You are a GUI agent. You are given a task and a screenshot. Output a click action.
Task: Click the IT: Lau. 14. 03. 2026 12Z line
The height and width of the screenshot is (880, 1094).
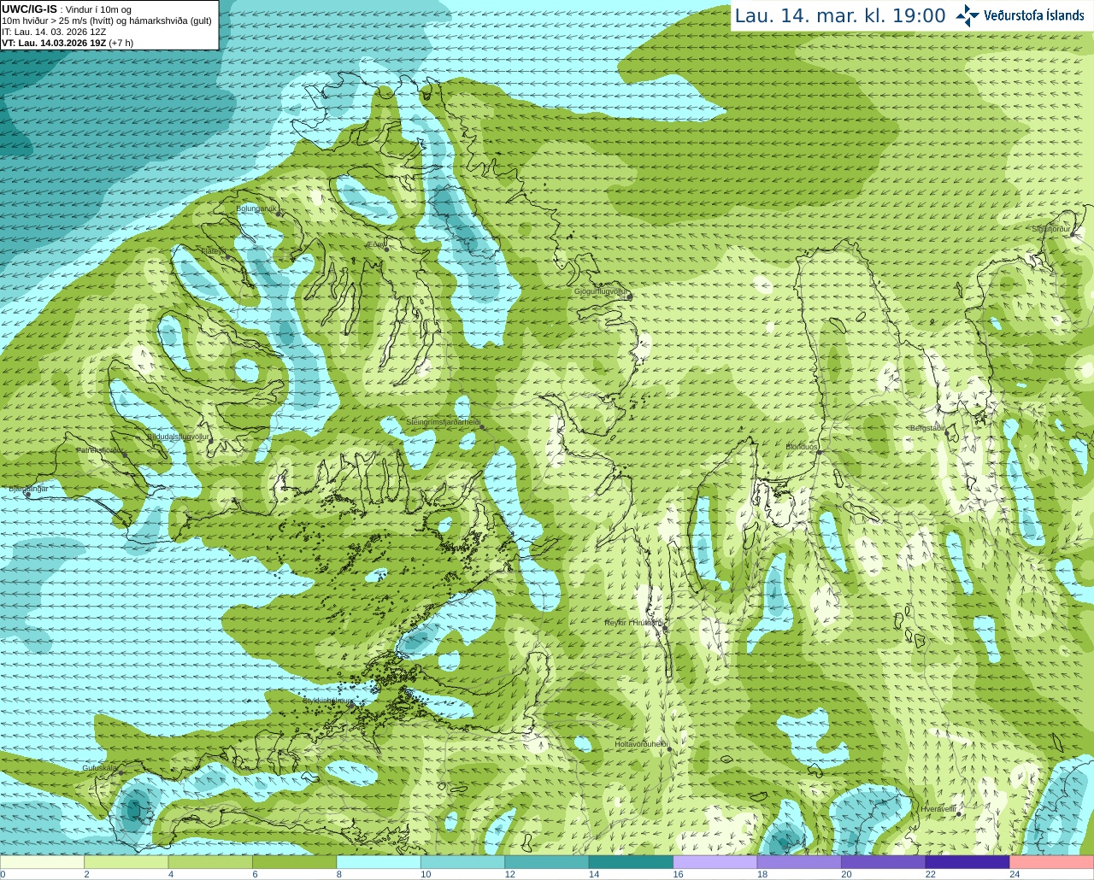[54, 32]
